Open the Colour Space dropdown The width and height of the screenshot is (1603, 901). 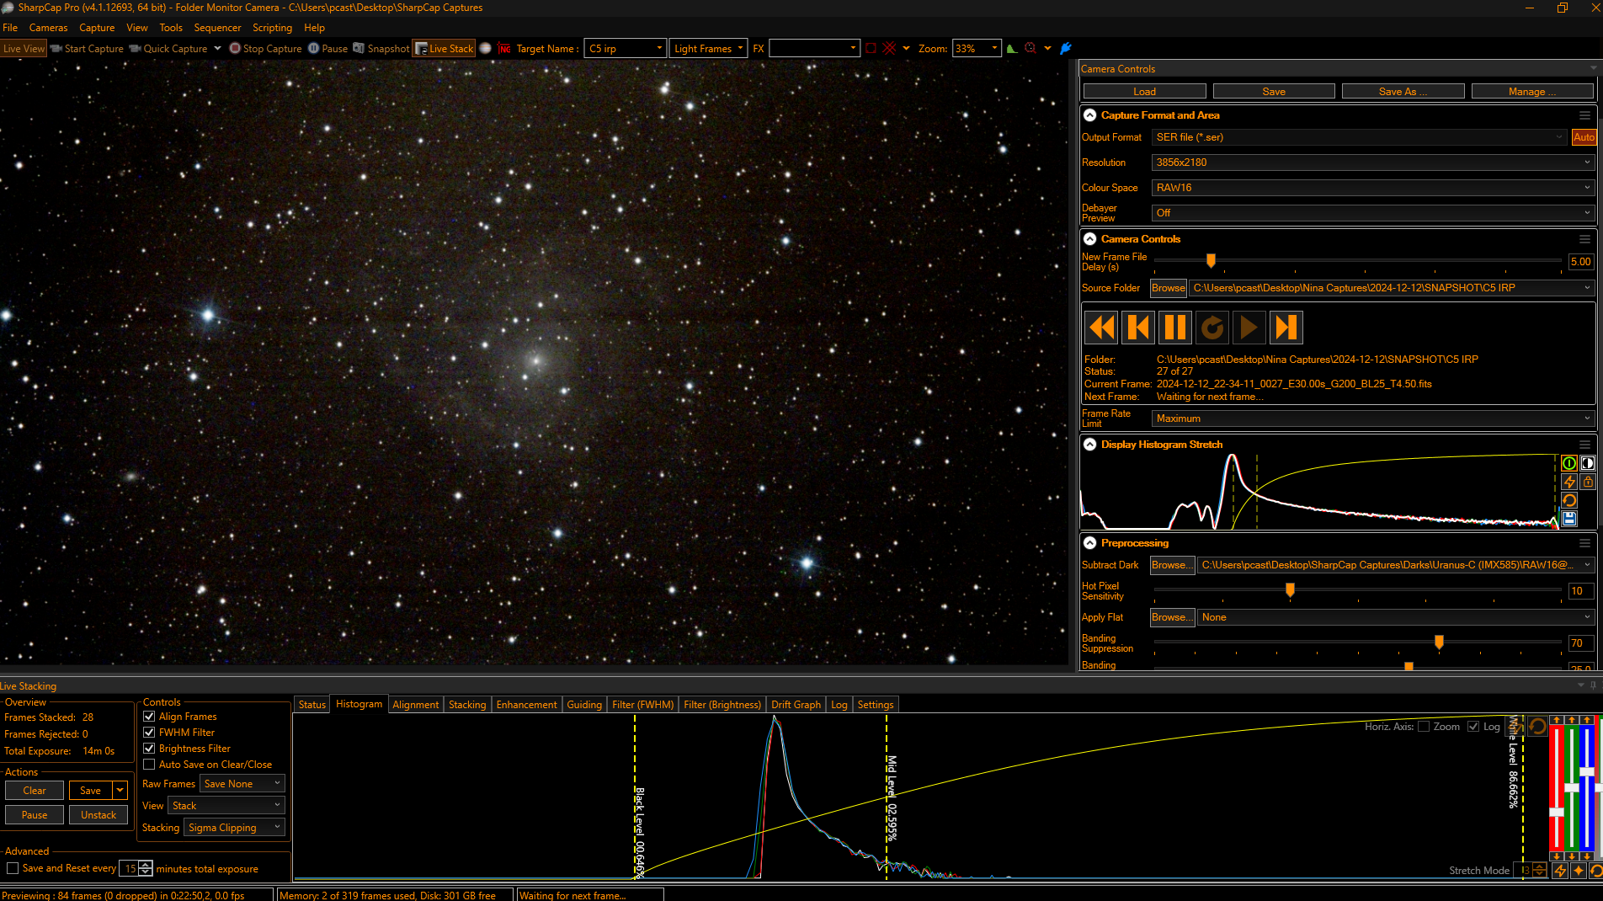click(1372, 188)
